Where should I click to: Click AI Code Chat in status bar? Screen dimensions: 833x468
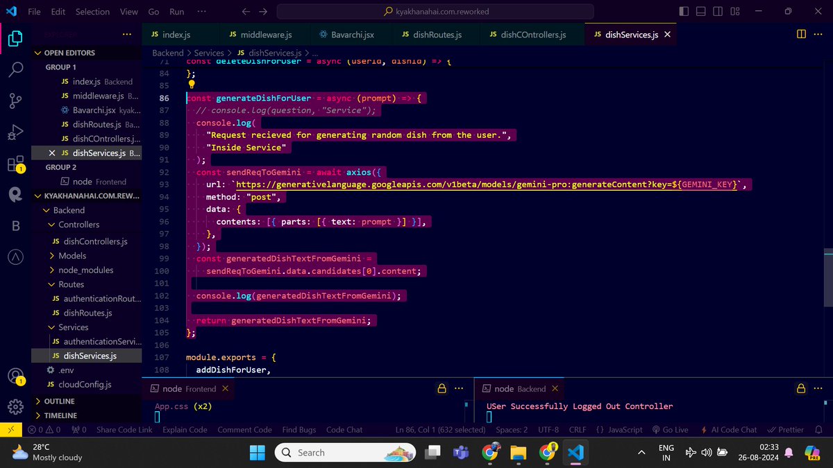click(x=729, y=430)
